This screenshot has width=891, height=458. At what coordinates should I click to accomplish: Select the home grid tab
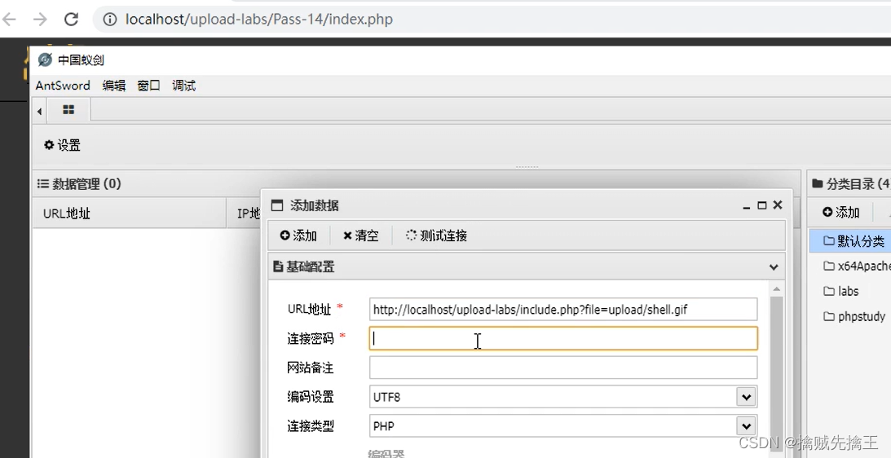tap(68, 110)
